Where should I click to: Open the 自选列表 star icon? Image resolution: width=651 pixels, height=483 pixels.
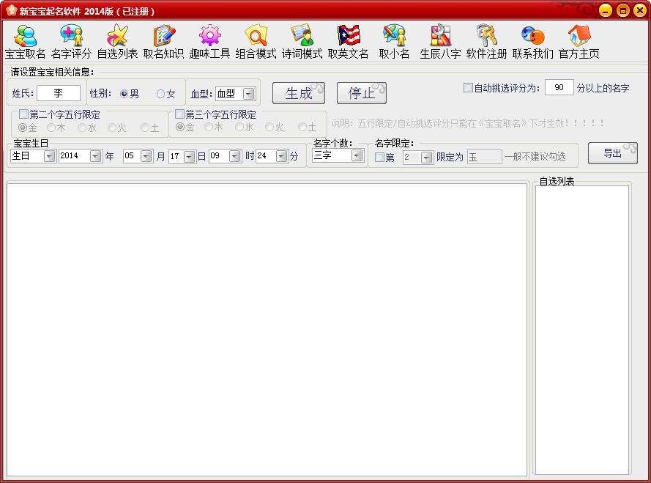tap(117, 42)
